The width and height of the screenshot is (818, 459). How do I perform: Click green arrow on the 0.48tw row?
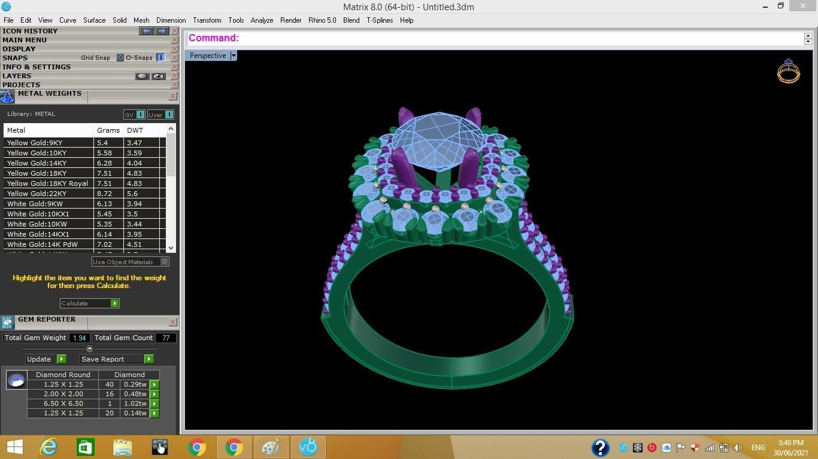click(x=154, y=394)
